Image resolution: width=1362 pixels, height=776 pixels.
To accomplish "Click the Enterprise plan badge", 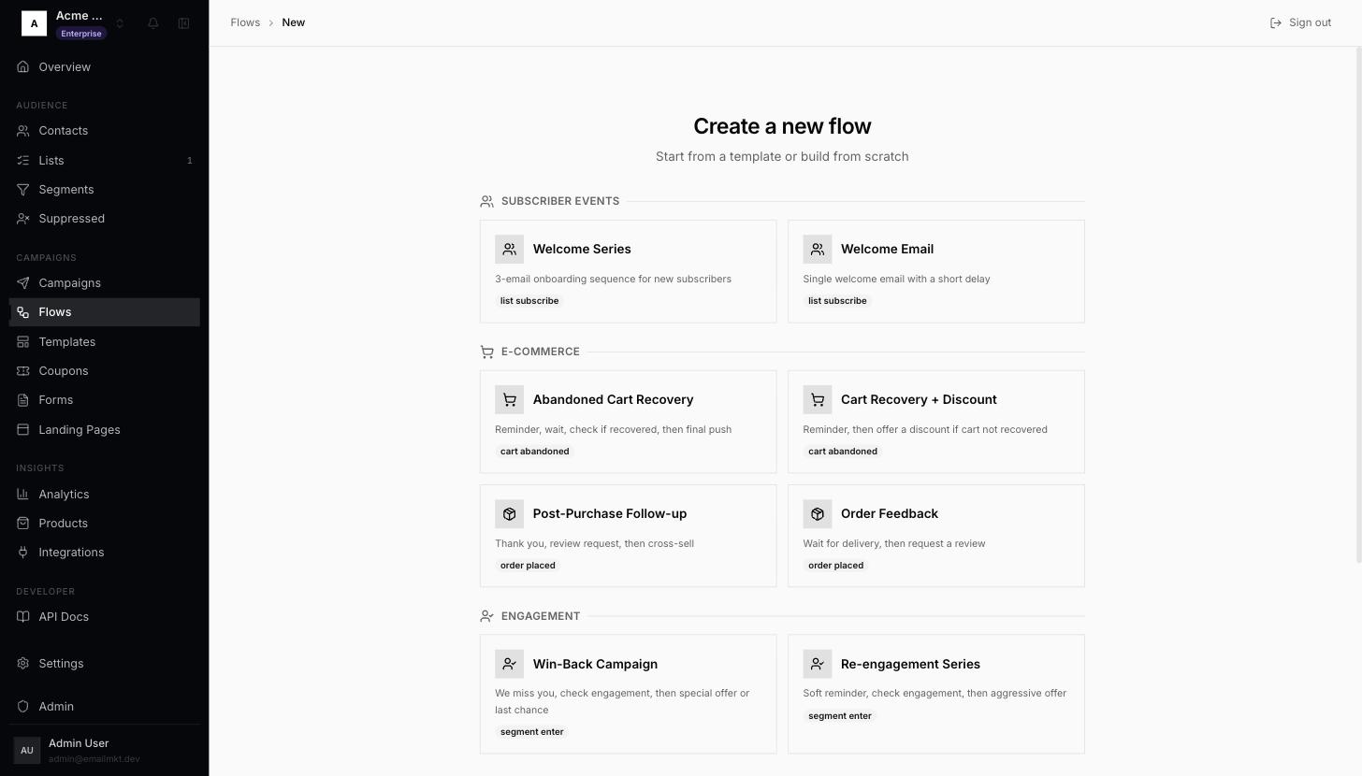I will (x=81, y=34).
